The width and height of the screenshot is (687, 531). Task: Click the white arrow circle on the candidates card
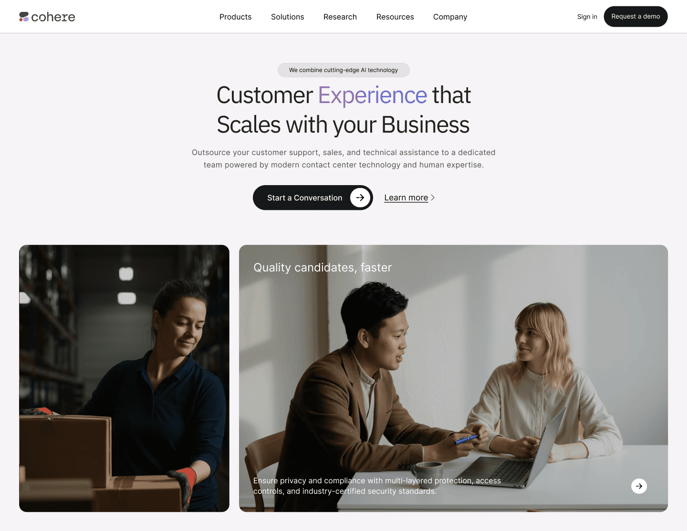639,486
